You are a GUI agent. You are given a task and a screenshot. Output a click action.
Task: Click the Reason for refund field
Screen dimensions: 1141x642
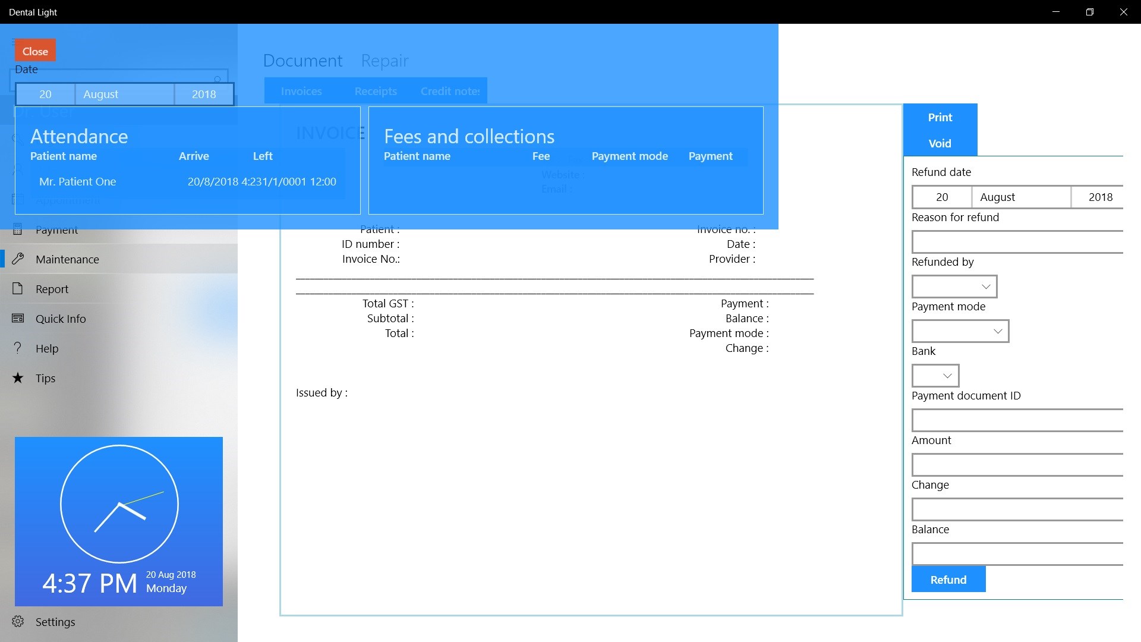click(1017, 242)
